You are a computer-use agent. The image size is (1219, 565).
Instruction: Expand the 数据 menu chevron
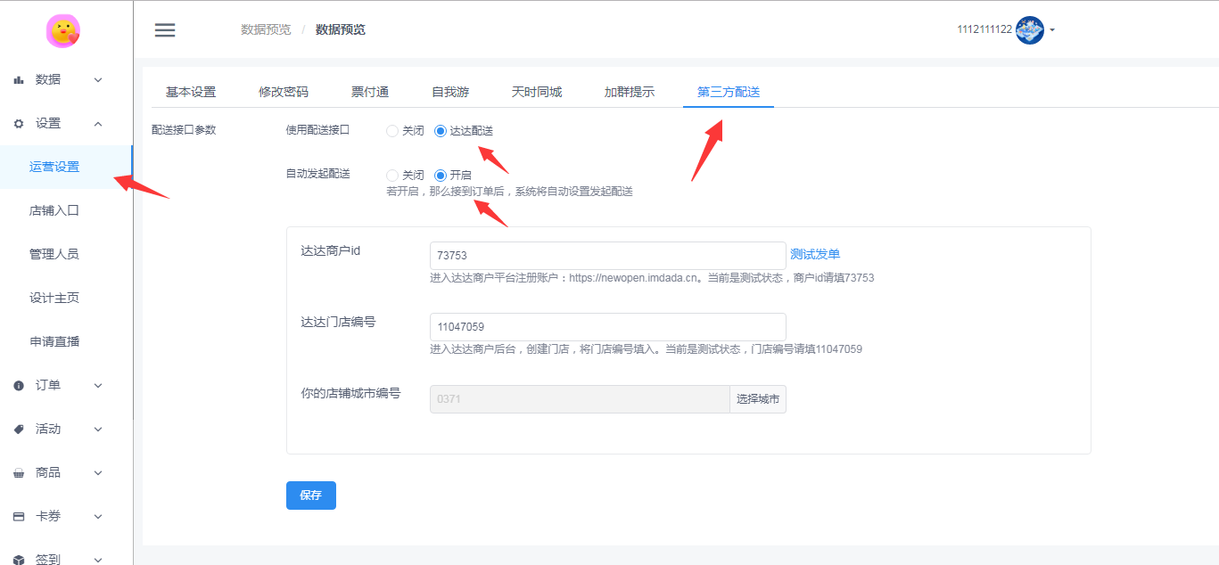pos(98,79)
